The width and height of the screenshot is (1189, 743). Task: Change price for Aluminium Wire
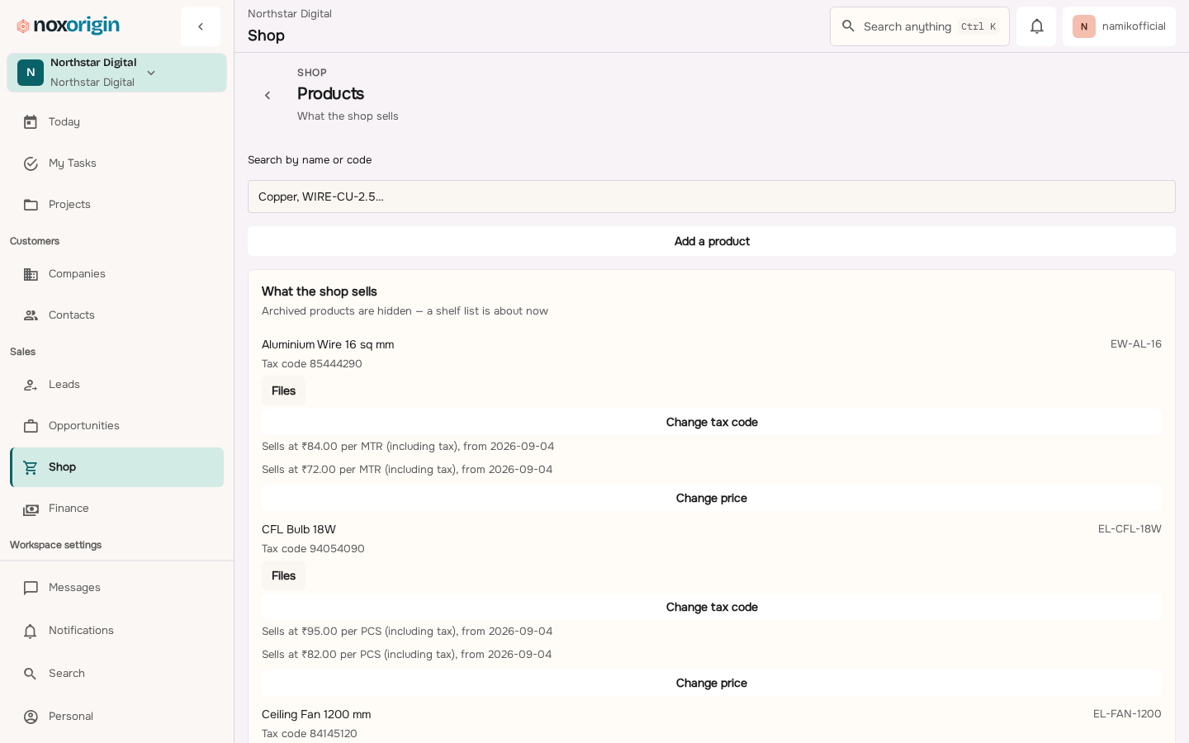(x=712, y=498)
